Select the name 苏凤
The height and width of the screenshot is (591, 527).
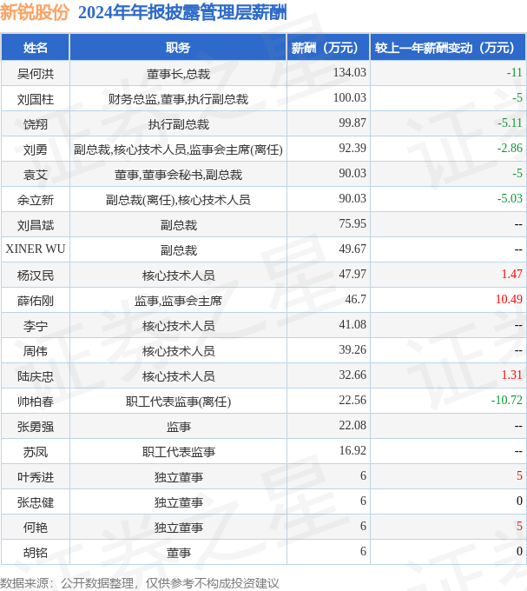(x=36, y=452)
